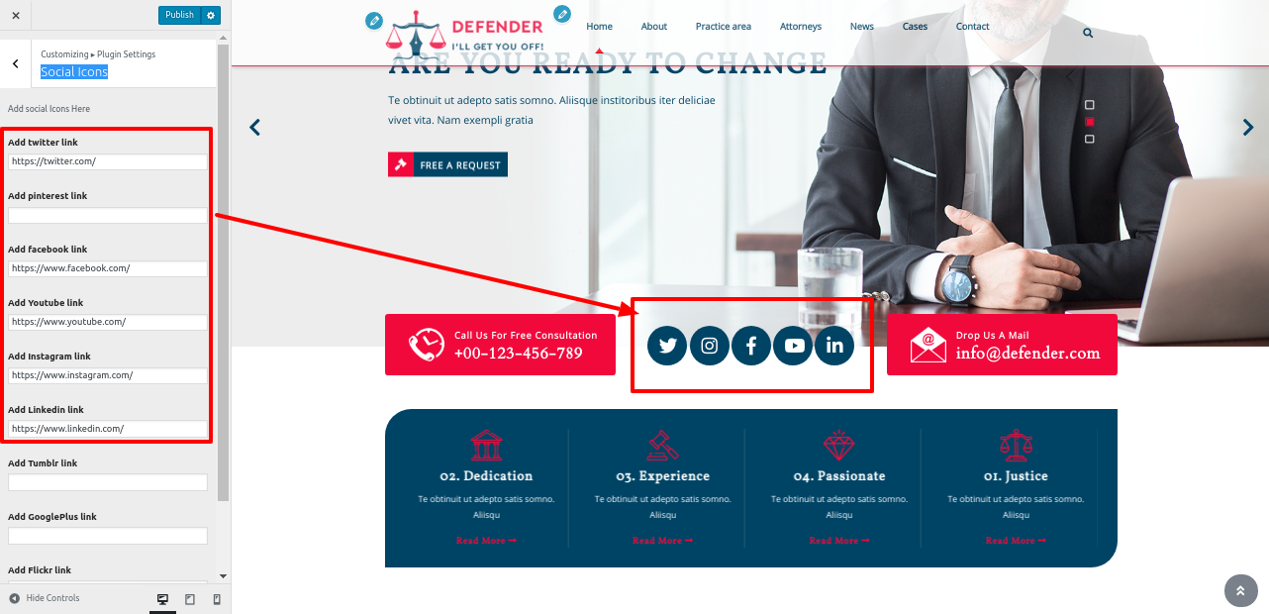Click the Free A Request button
Viewport: 1269px width, 614px height.
click(447, 164)
